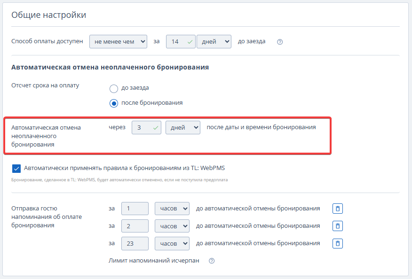Viewport: 412px width, 279px height.
Task: Click 'после даты и времени бронирования' text
Action: (x=261, y=127)
